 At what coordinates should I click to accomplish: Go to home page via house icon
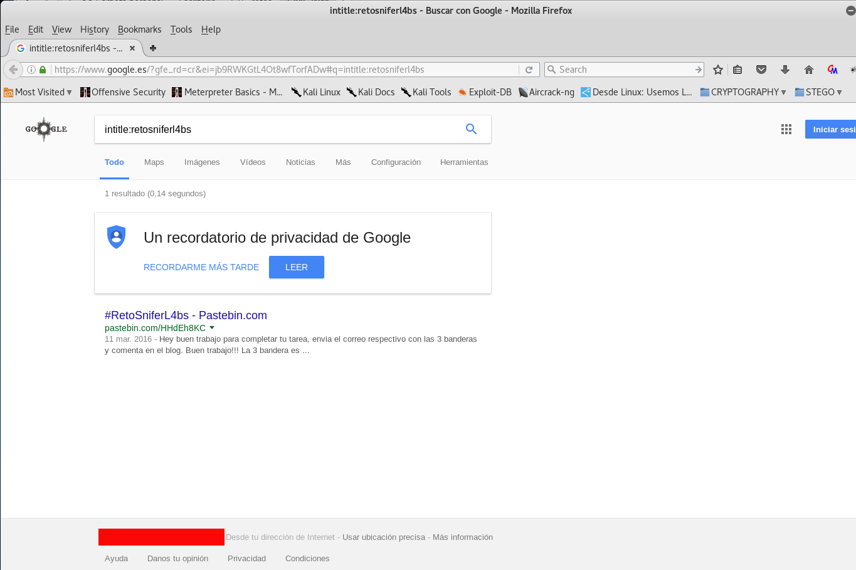(809, 70)
